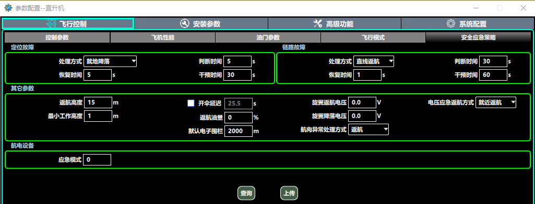Click 定位故障 恢复时间 field with value 5

coord(98,75)
